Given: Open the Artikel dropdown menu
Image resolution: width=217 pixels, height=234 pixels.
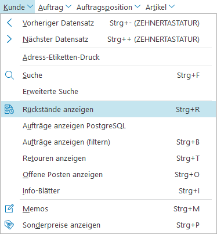Looking at the screenshot, I should (160, 7).
